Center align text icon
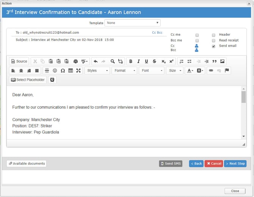254x197 pixels. [x=21, y=71]
